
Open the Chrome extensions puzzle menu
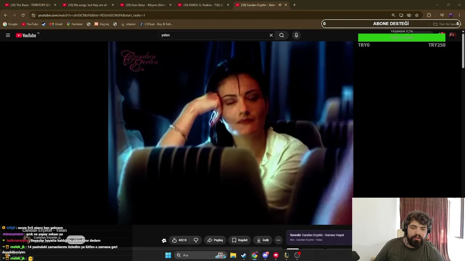point(429,15)
